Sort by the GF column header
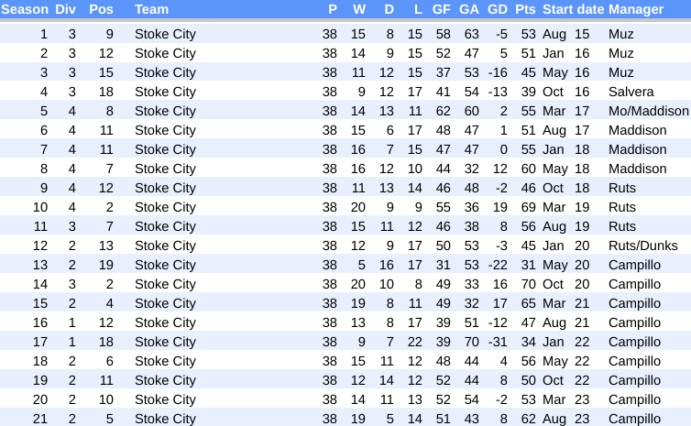Viewport: 691px width, 426px height. (x=442, y=9)
